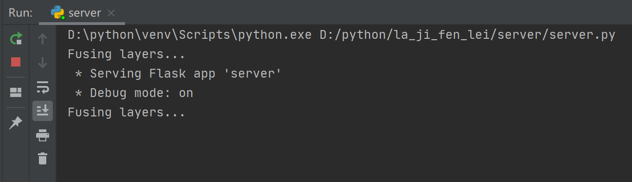Jump down the stack trace

tap(43, 62)
